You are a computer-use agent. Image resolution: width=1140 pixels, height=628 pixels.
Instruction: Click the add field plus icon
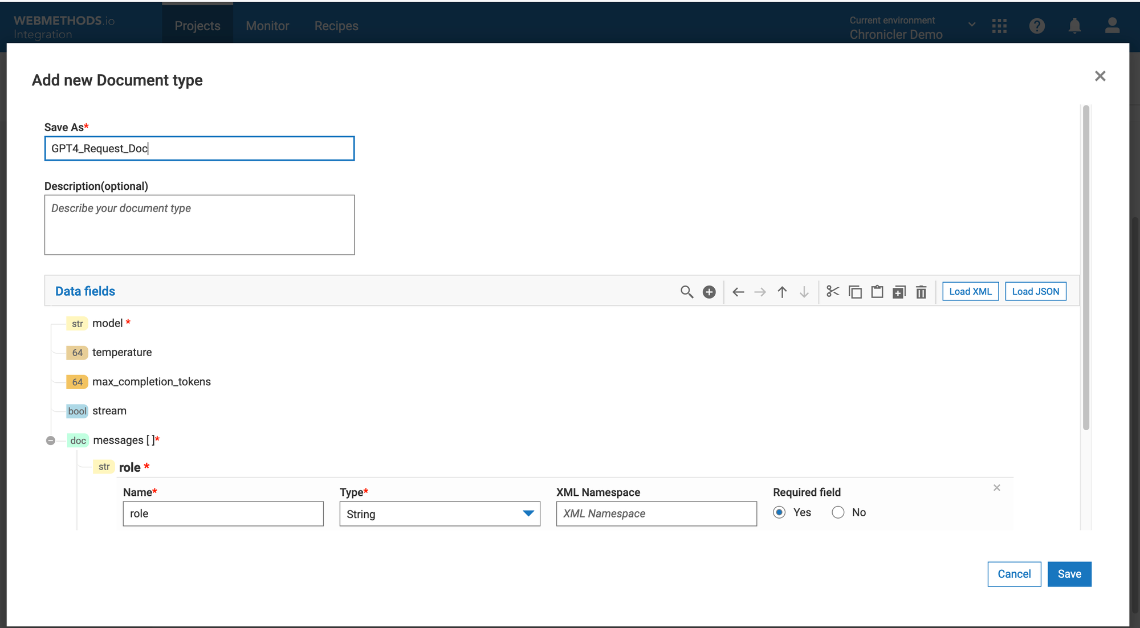(709, 292)
